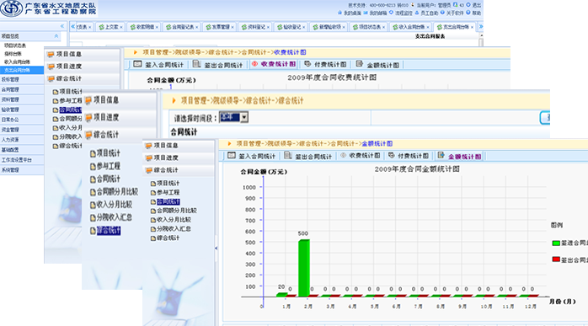This screenshot has height=326, width=588.
Task: Click the organization logo at top left
Action: 11,8
